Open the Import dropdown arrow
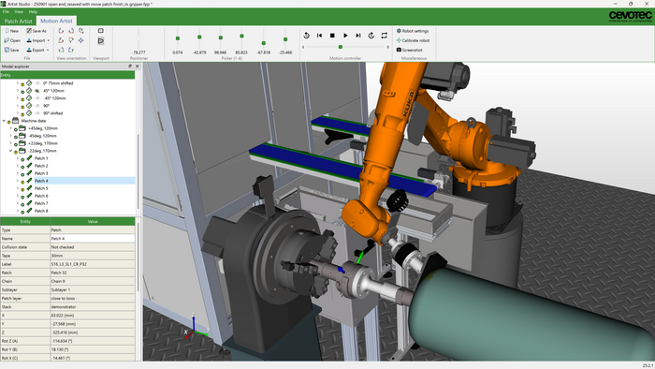 [49, 40]
